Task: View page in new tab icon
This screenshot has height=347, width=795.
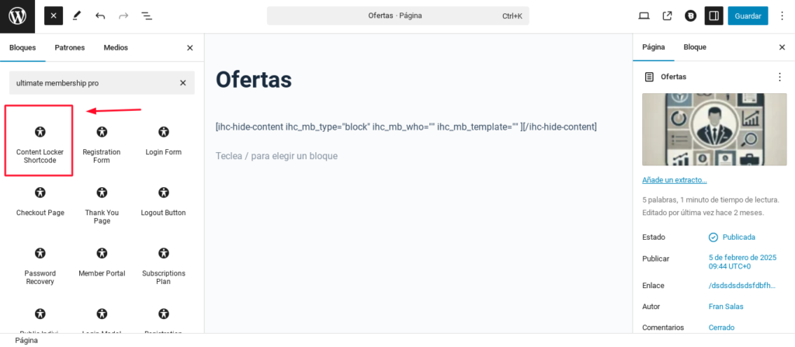Action: click(x=667, y=16)
